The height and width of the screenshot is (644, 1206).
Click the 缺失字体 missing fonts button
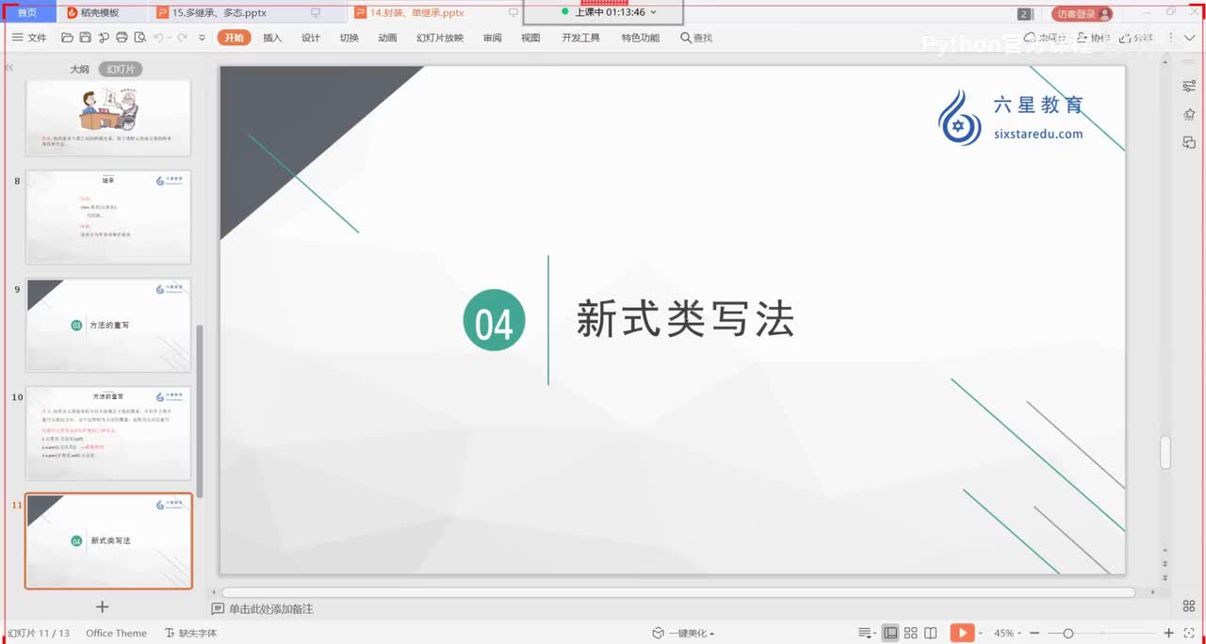(191, 633)
